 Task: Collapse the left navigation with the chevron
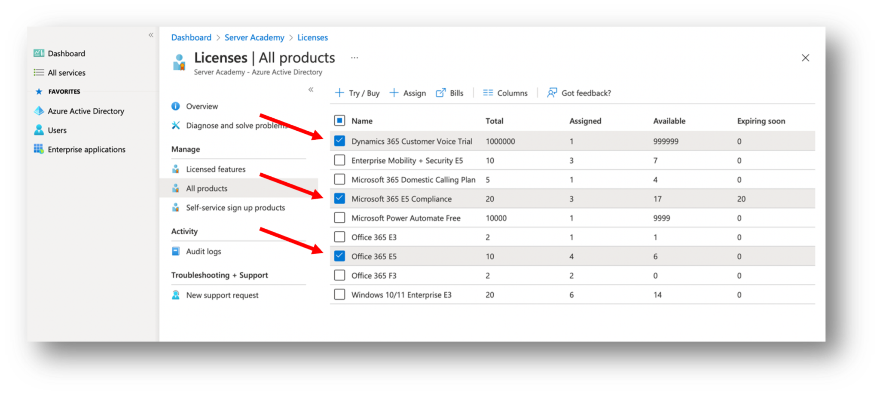coord(151,35)
